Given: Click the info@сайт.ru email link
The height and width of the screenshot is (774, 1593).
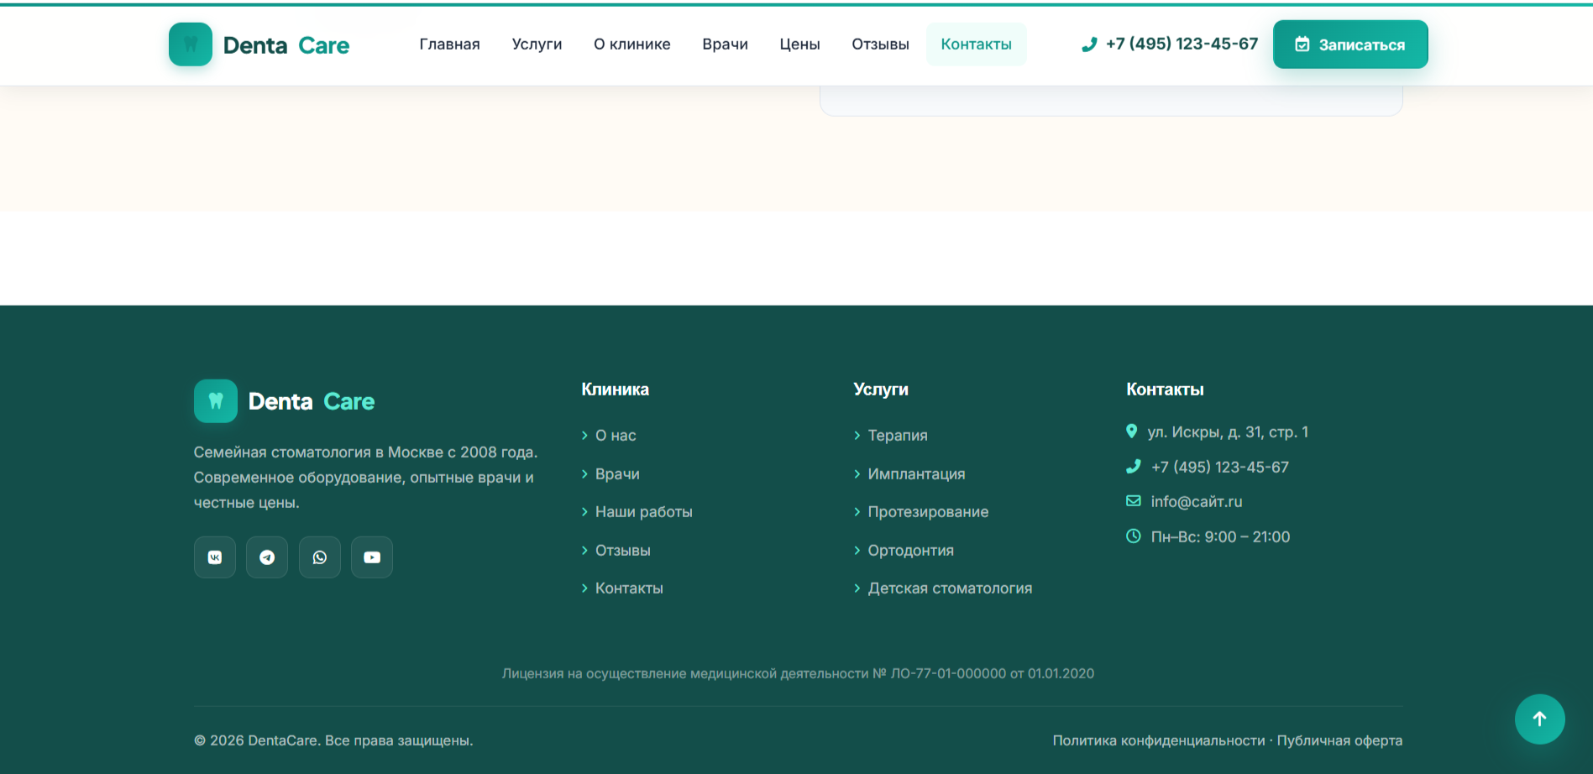Looking at the screenshot, I should (x=1197, y=502).
